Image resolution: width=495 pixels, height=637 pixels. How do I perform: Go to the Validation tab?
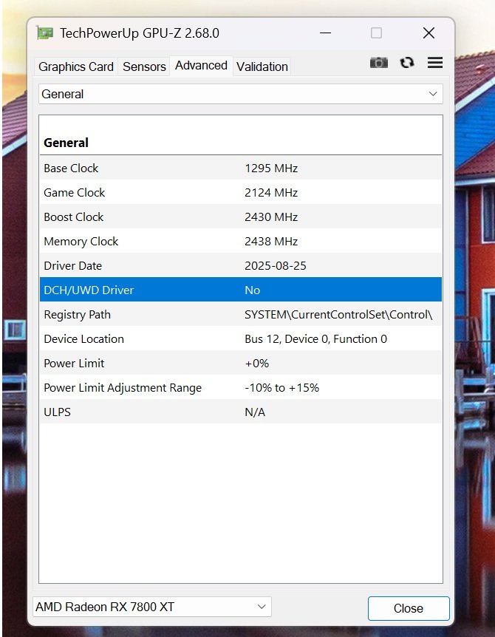click(x=262, y=67)
